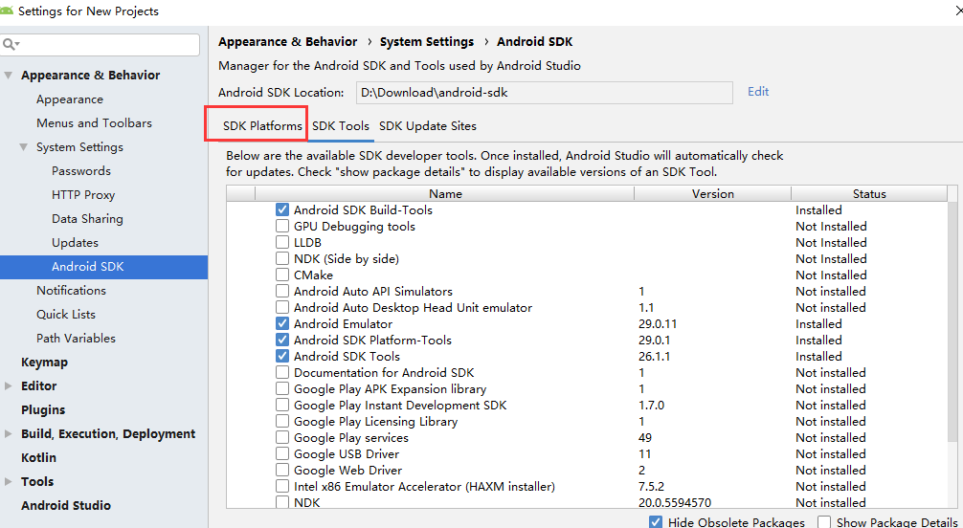This screenshot has height=528, width=963.
Task: Collapse System Settings tree node
Action: point(23,147)
